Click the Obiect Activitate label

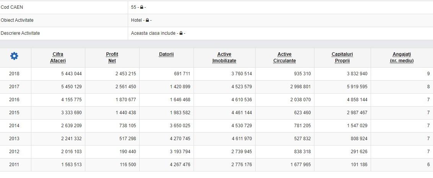pos(17,20)
